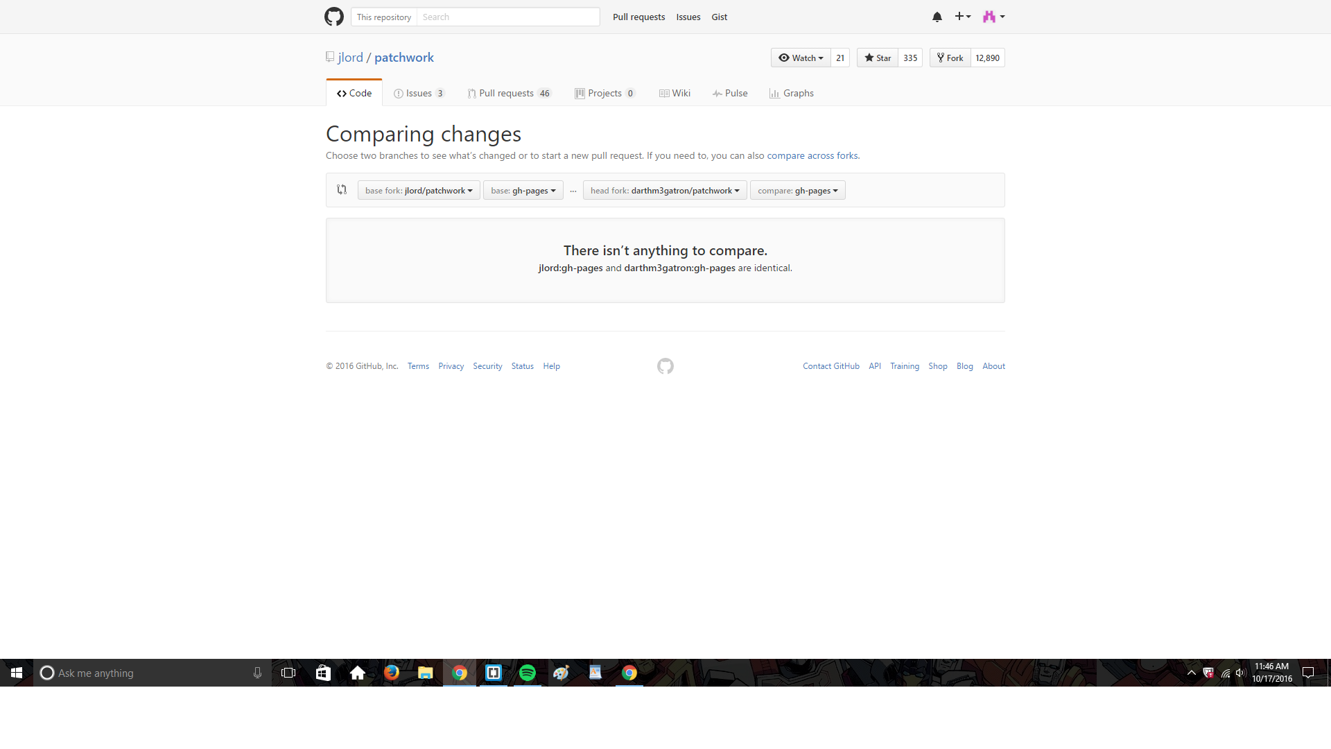
Task: Fork the patchwork repository
Action: pyautogui.click(x=950, y=58)
